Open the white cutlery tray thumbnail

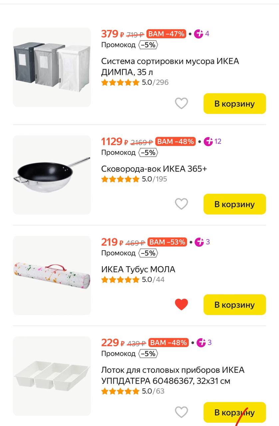52,376
